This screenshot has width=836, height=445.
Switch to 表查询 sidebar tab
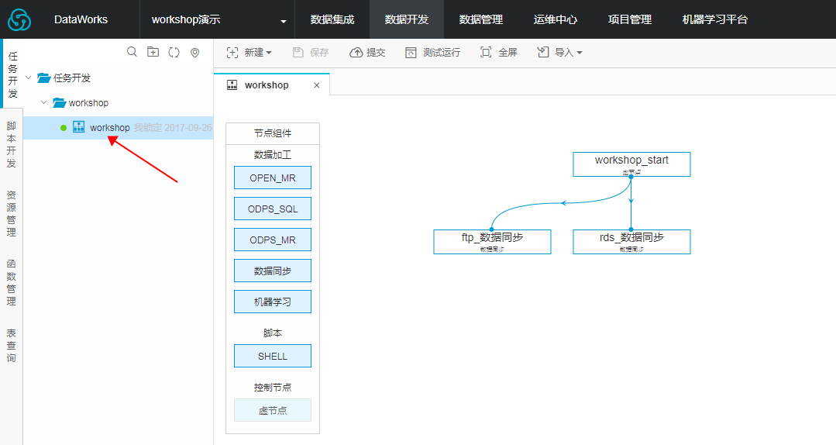tap(11, 345)
